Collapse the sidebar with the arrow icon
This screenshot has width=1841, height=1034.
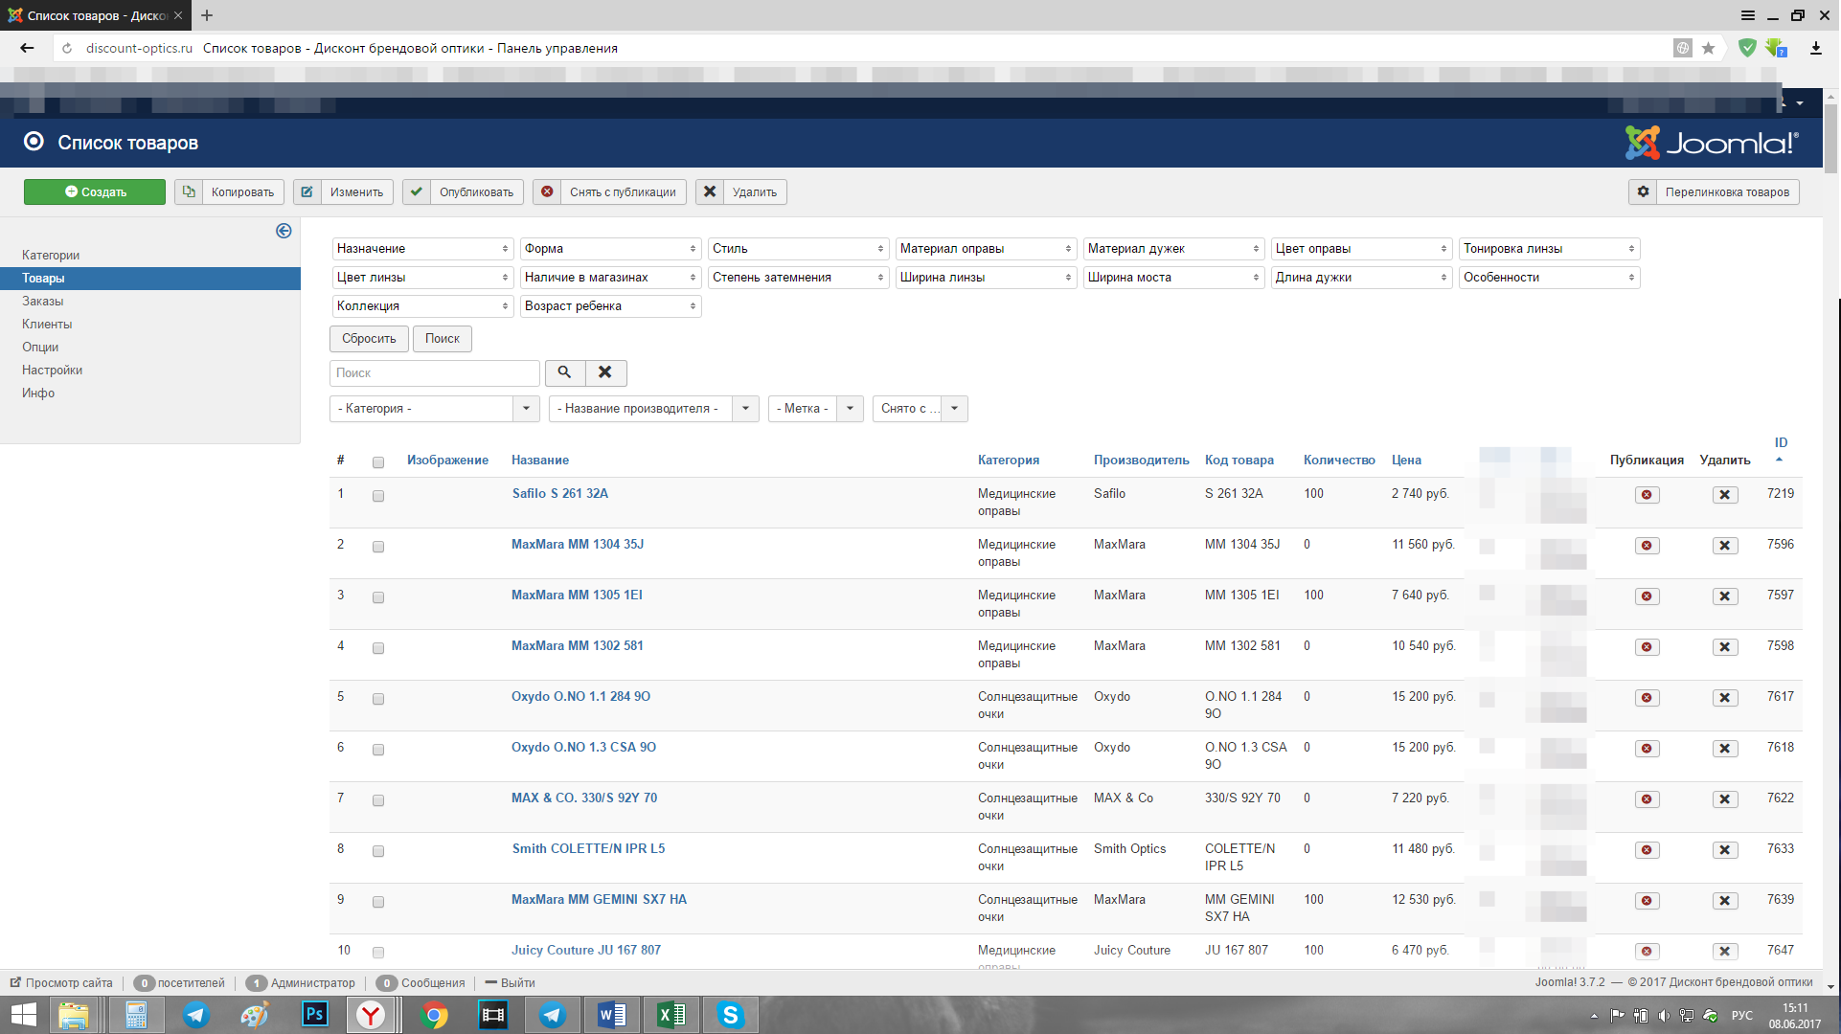pyautogui.click(x=284, y=231)
